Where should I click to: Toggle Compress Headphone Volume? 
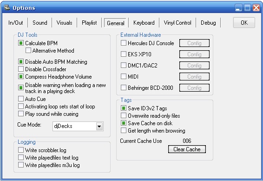pos(21,77)
